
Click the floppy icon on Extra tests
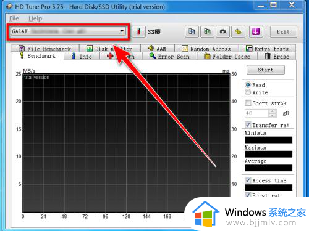[249, 49]
